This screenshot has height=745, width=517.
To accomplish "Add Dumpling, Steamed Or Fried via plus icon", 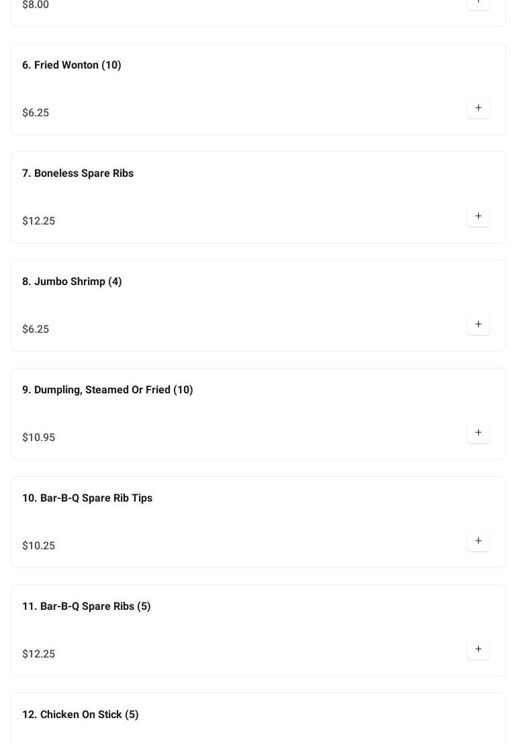I will point(478,432).
